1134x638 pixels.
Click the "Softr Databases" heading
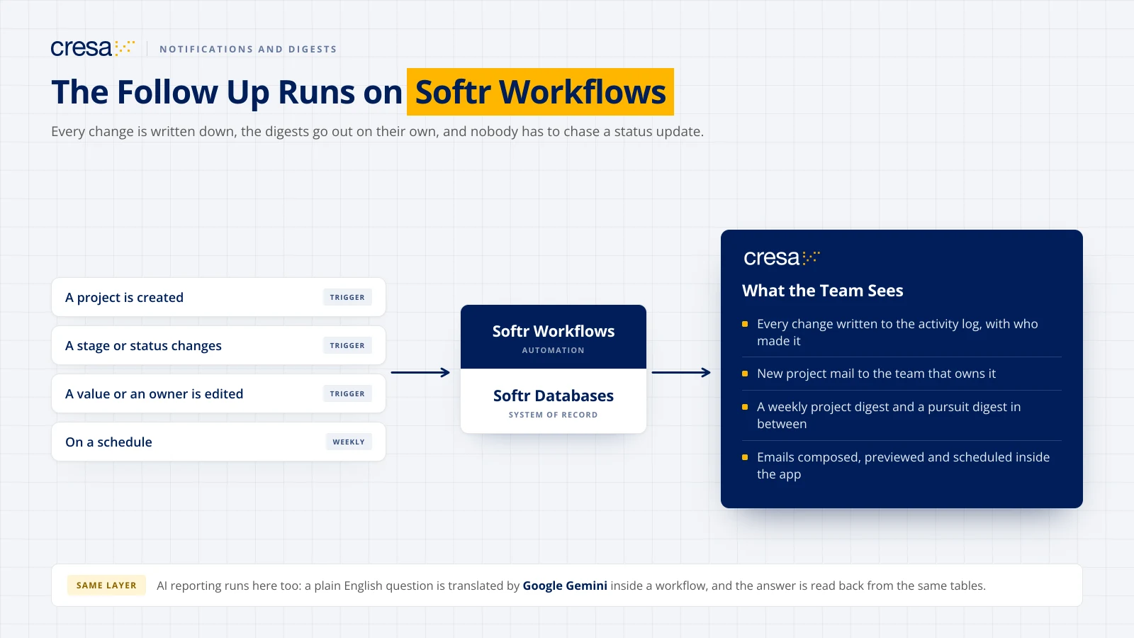(x=554, y=396)
